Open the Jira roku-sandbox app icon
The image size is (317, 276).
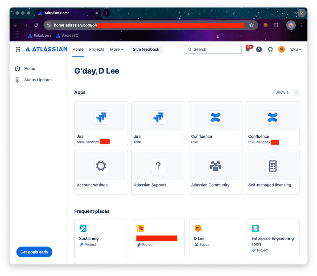pos(101,117)
